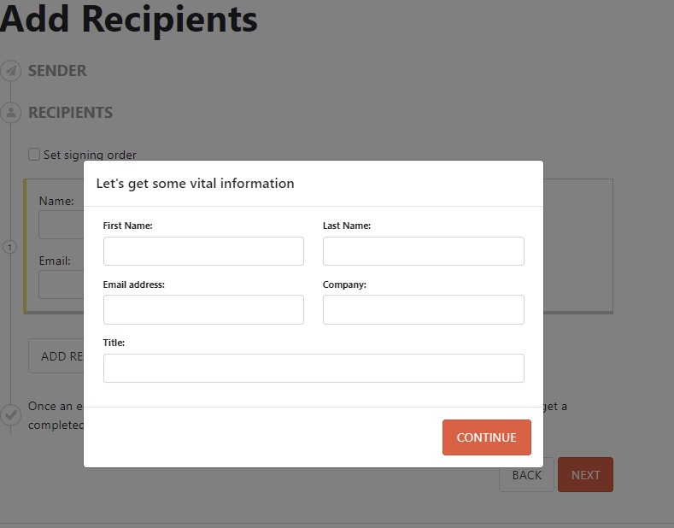Click the completed checkmark step icon
The height and width of the screenshot is (528, 674).
click(10, 414)
